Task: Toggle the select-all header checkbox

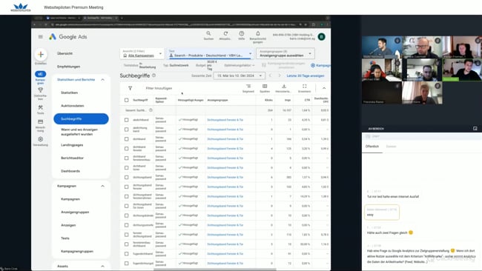Action: pyautogui.click(x=126, y=100)
